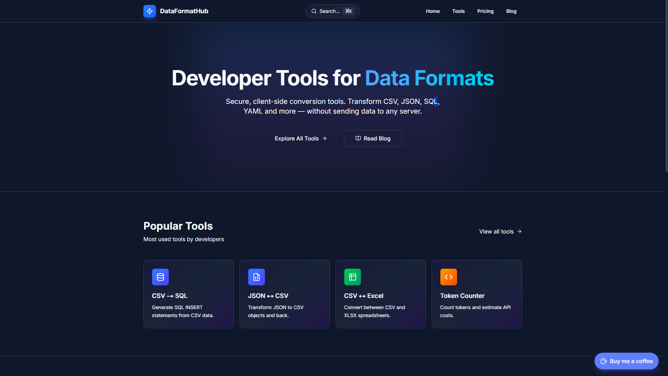Viewport: 668px width, 376px height.
Task: Click the search input field
Action: click(x=332, y=11)
